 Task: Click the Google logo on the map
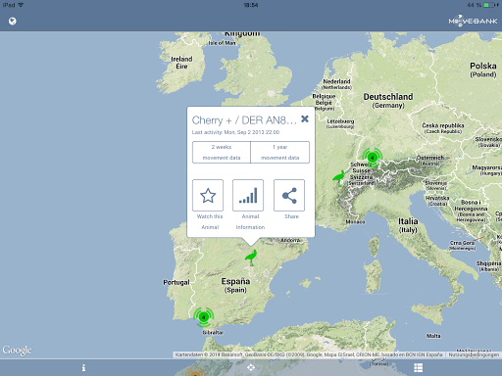[x=17, y=351]
